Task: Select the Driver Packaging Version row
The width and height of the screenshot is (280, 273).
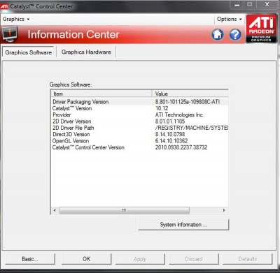Action: 139,102
